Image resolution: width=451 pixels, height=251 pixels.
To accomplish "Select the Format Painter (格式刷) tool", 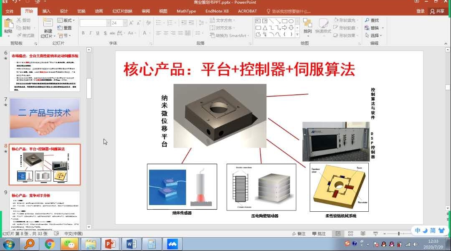I will (x=25, y=35).
